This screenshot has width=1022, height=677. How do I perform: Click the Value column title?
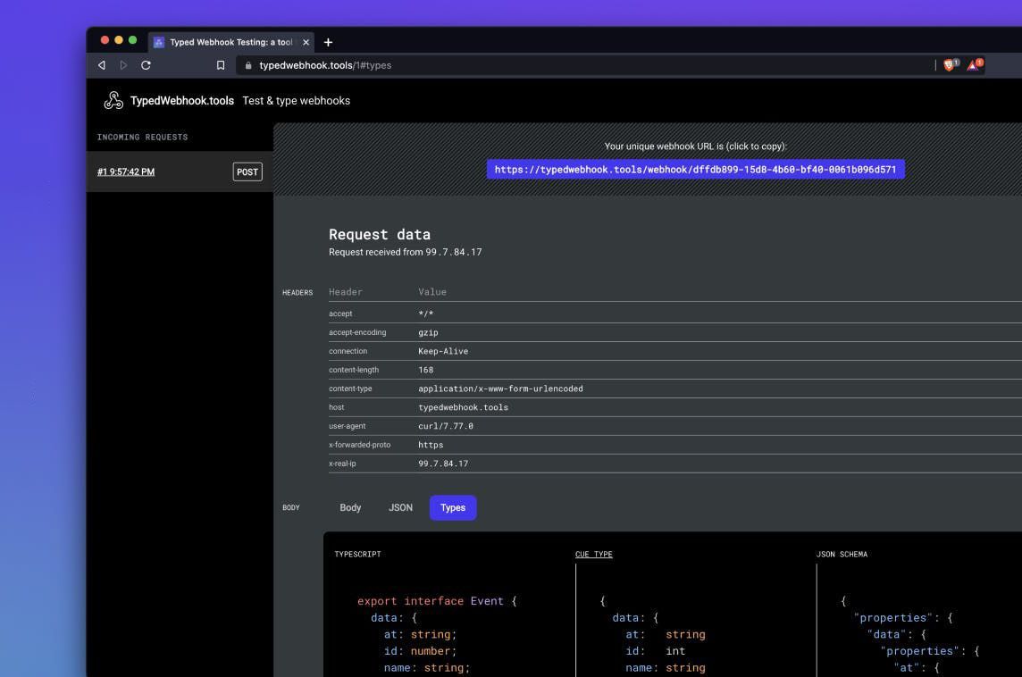click(432, 292)
